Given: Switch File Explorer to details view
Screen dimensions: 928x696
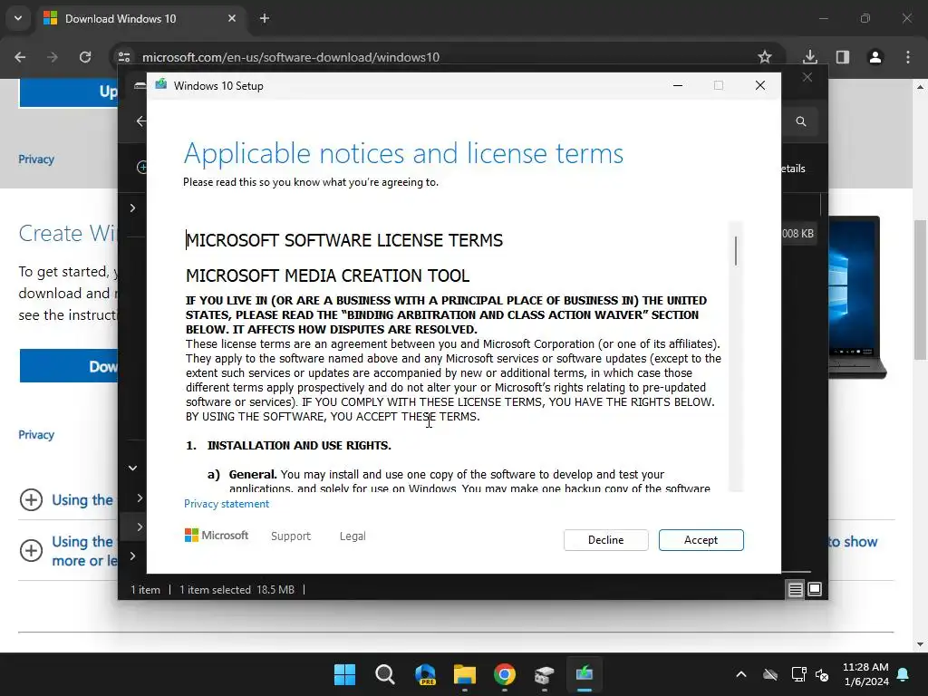Looking at the screenshot, I should [796, 589].
